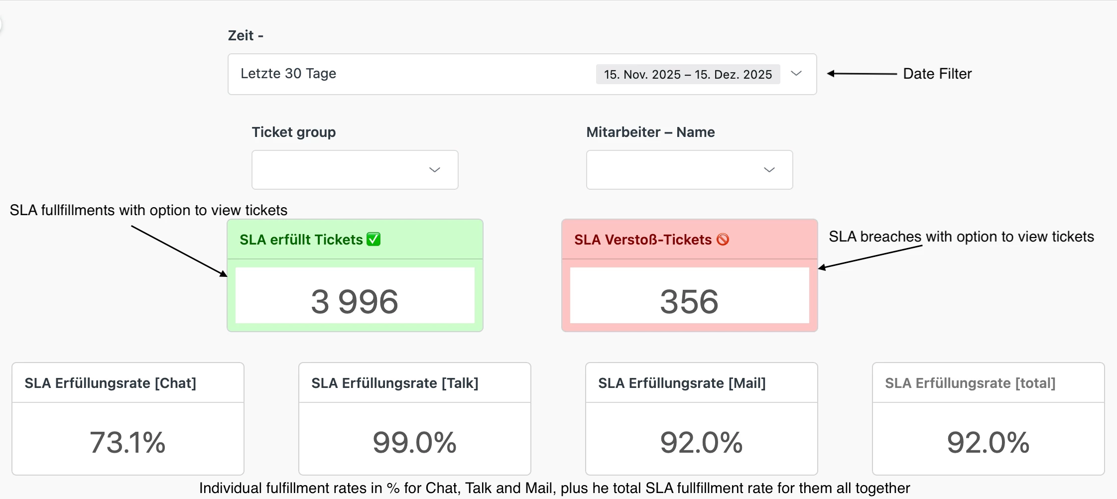Click the SLA Verstoß-Tickets header
The height and width of the screenshot is (499, 1117).
click(x=642, y=240)
